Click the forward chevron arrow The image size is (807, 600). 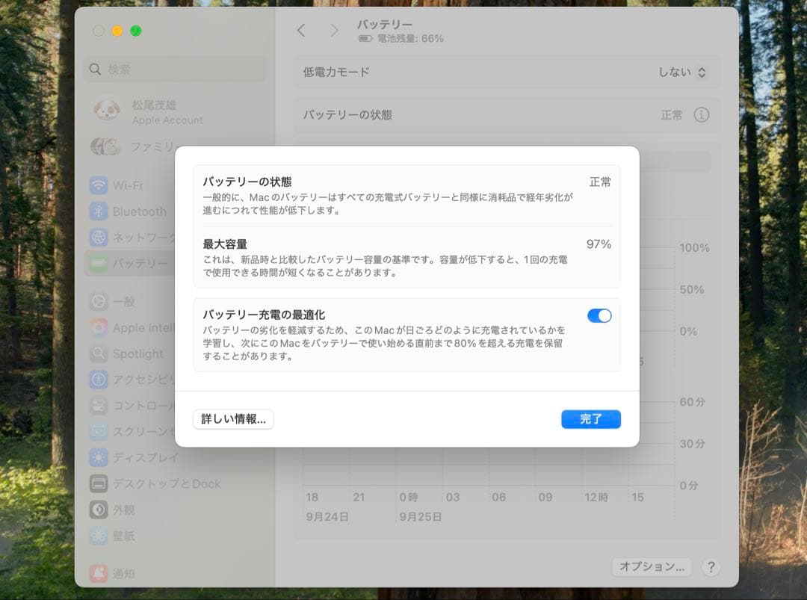coord(333,31)
